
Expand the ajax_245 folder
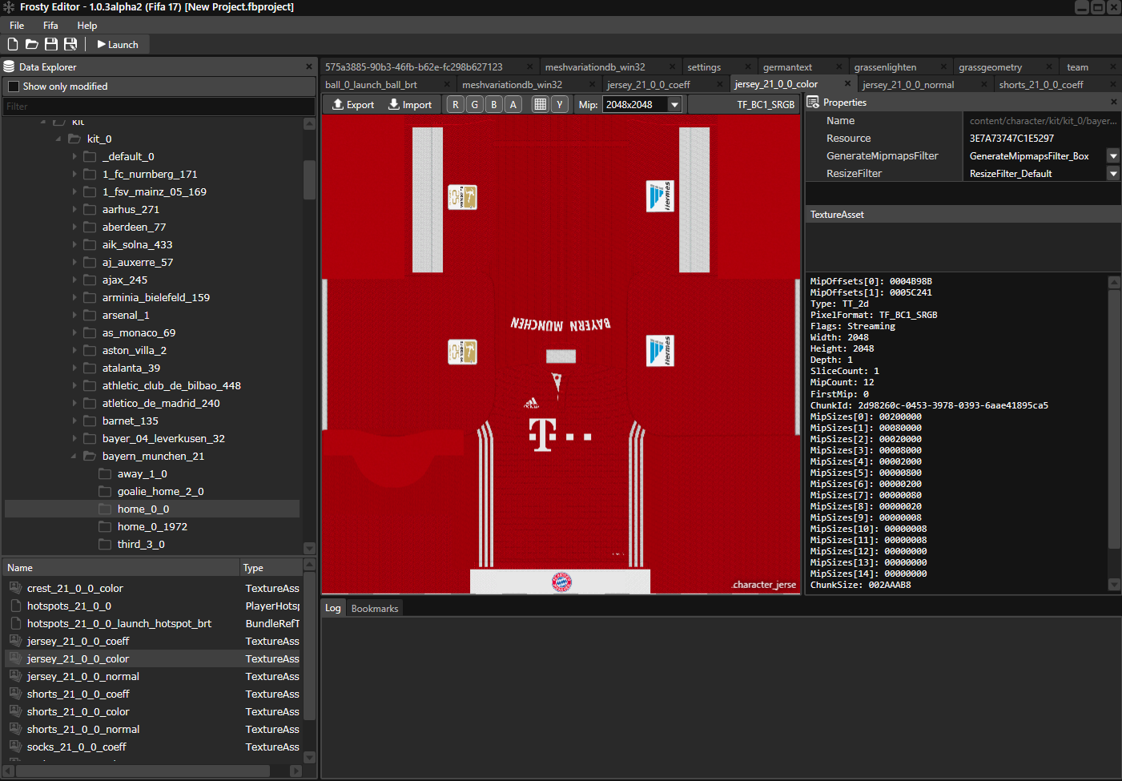point(74,280)
